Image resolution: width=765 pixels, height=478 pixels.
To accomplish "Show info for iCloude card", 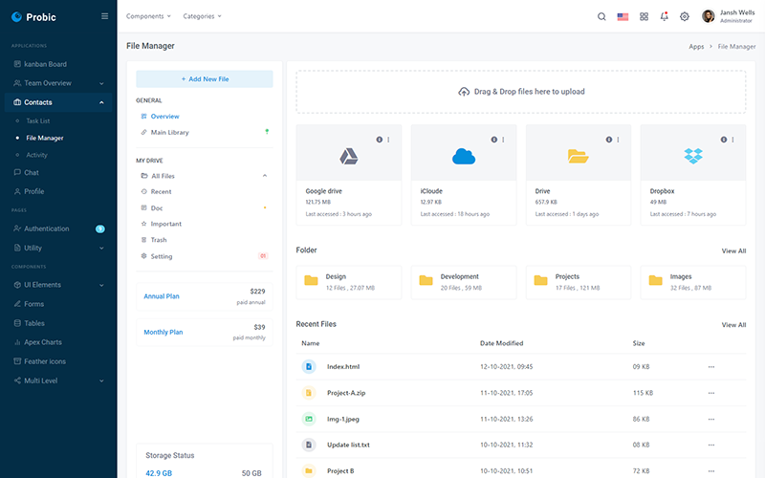I will tap(493, 140).
